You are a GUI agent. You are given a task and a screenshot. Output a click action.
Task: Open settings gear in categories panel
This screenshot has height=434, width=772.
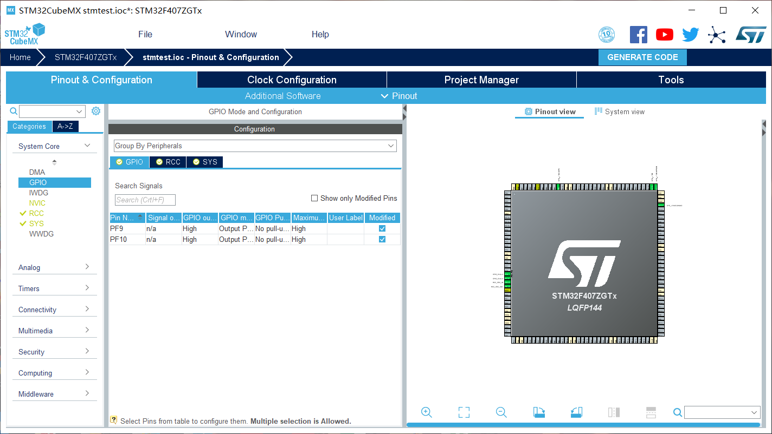pyautogui.click(x=96, y=111)
